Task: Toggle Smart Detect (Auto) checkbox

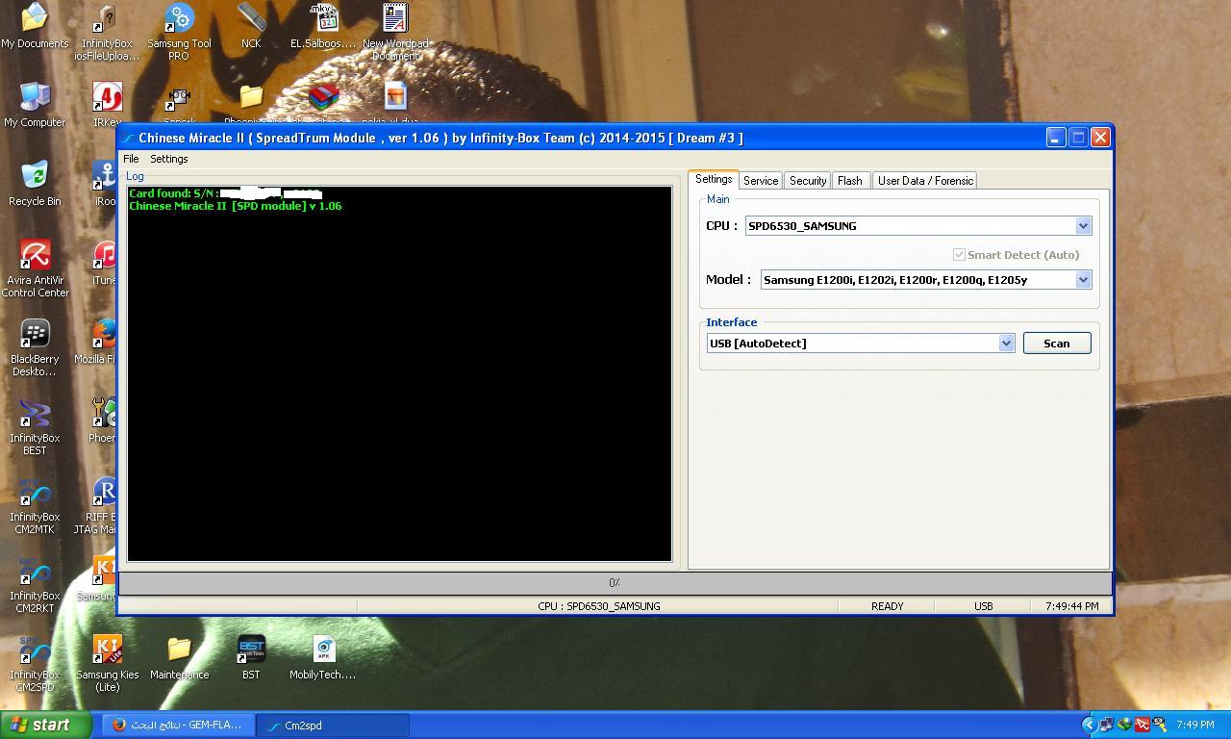Action: (959, 255)
